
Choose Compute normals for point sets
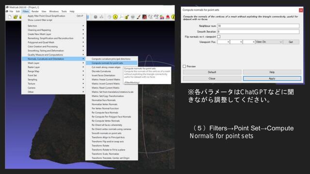click(x=111, y=63)
